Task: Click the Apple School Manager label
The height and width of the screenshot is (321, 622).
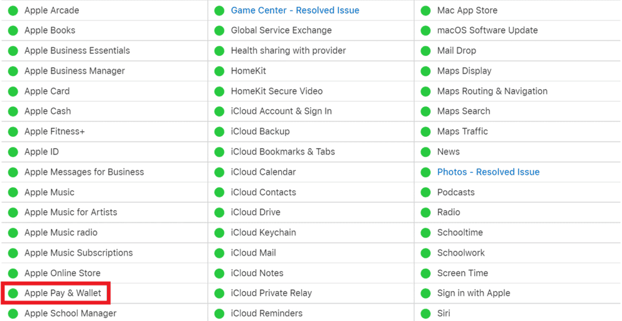Action: click(x=70, y=314)
